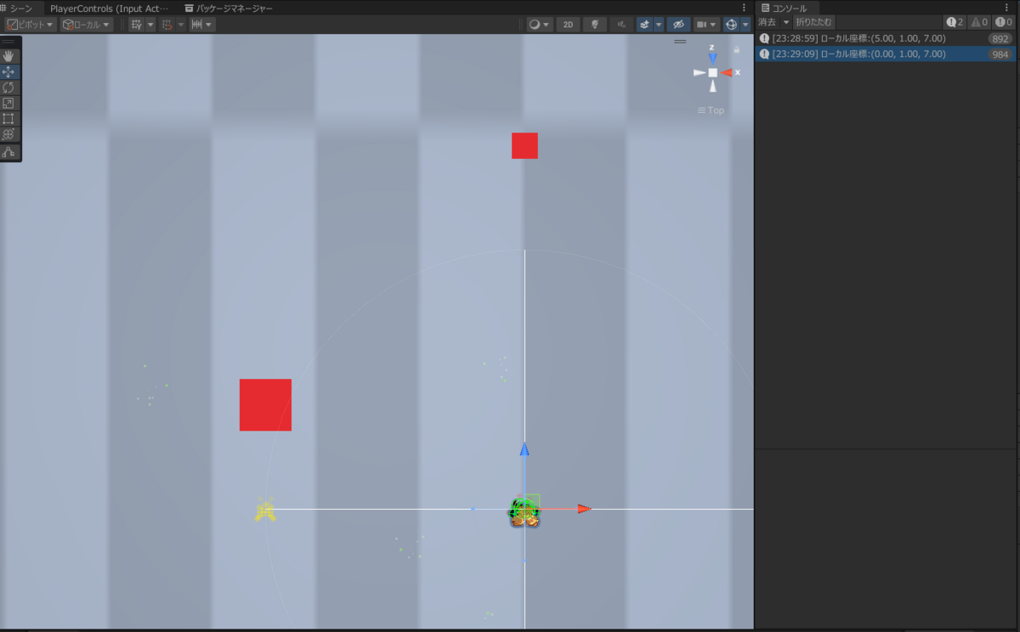Image resolution: width=1020 pixels, height=632 pixels.
Task: Select the Scale tool
Action: pos(8,103)
